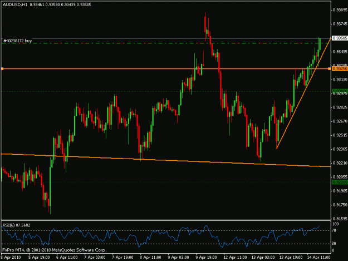Click the 5 Apr 2010 date label

[11, 258]
